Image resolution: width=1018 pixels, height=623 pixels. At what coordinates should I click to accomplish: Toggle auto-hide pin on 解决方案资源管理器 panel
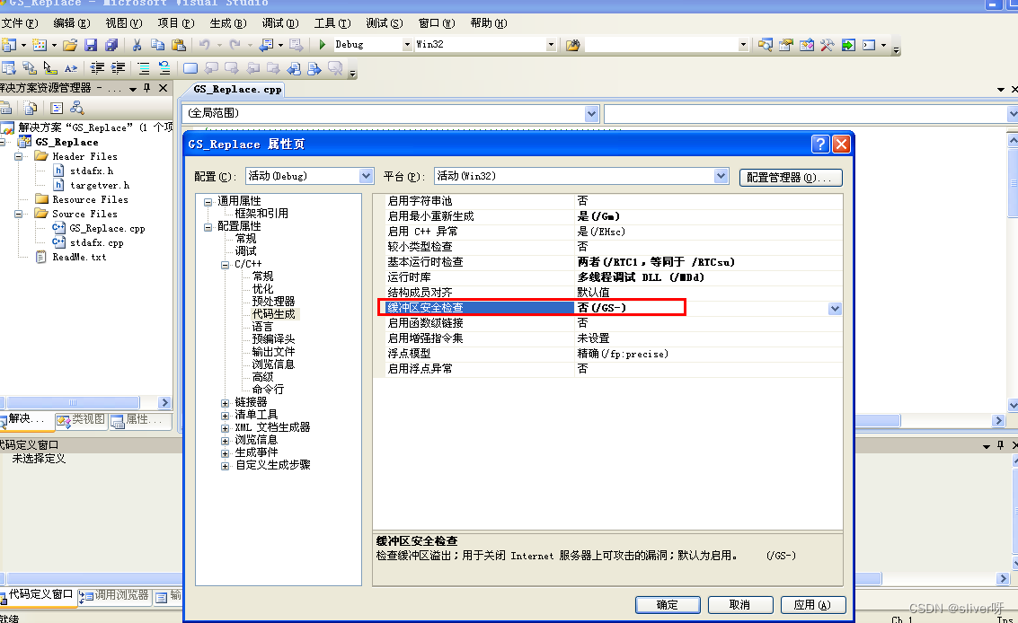146,88
